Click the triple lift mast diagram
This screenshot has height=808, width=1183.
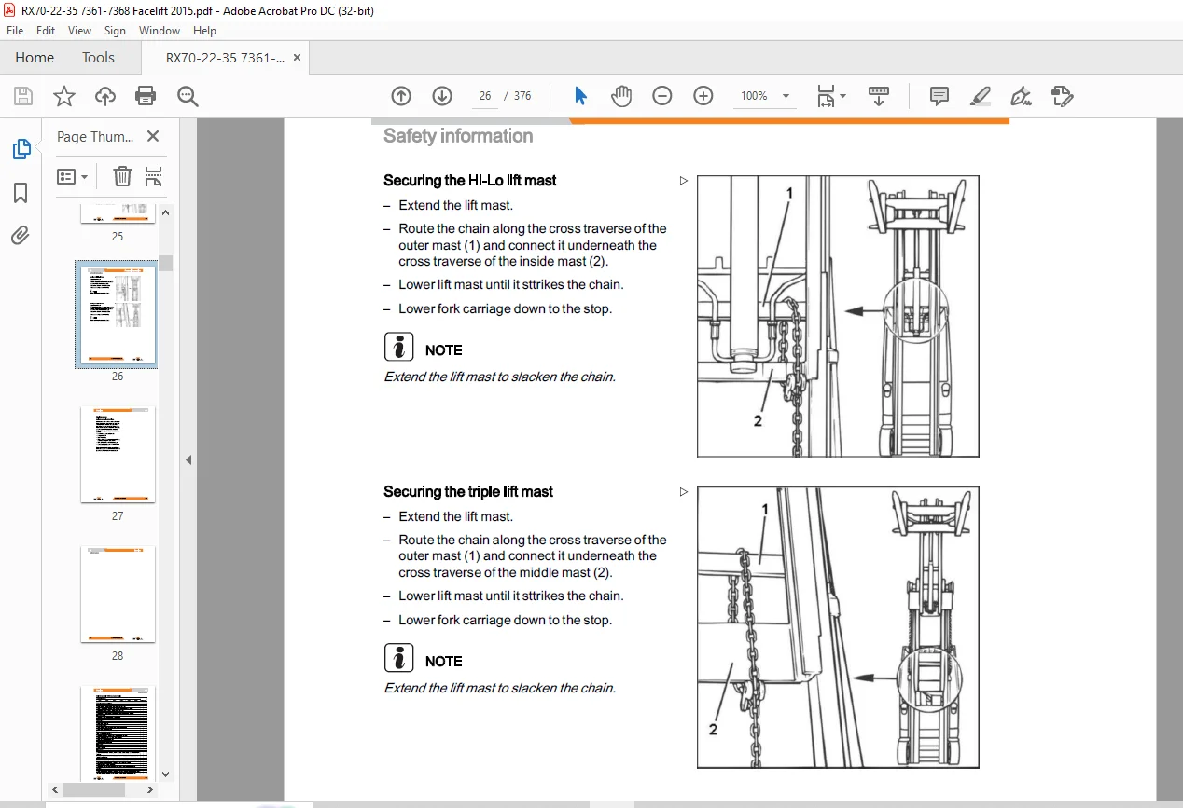click(838, 628)
